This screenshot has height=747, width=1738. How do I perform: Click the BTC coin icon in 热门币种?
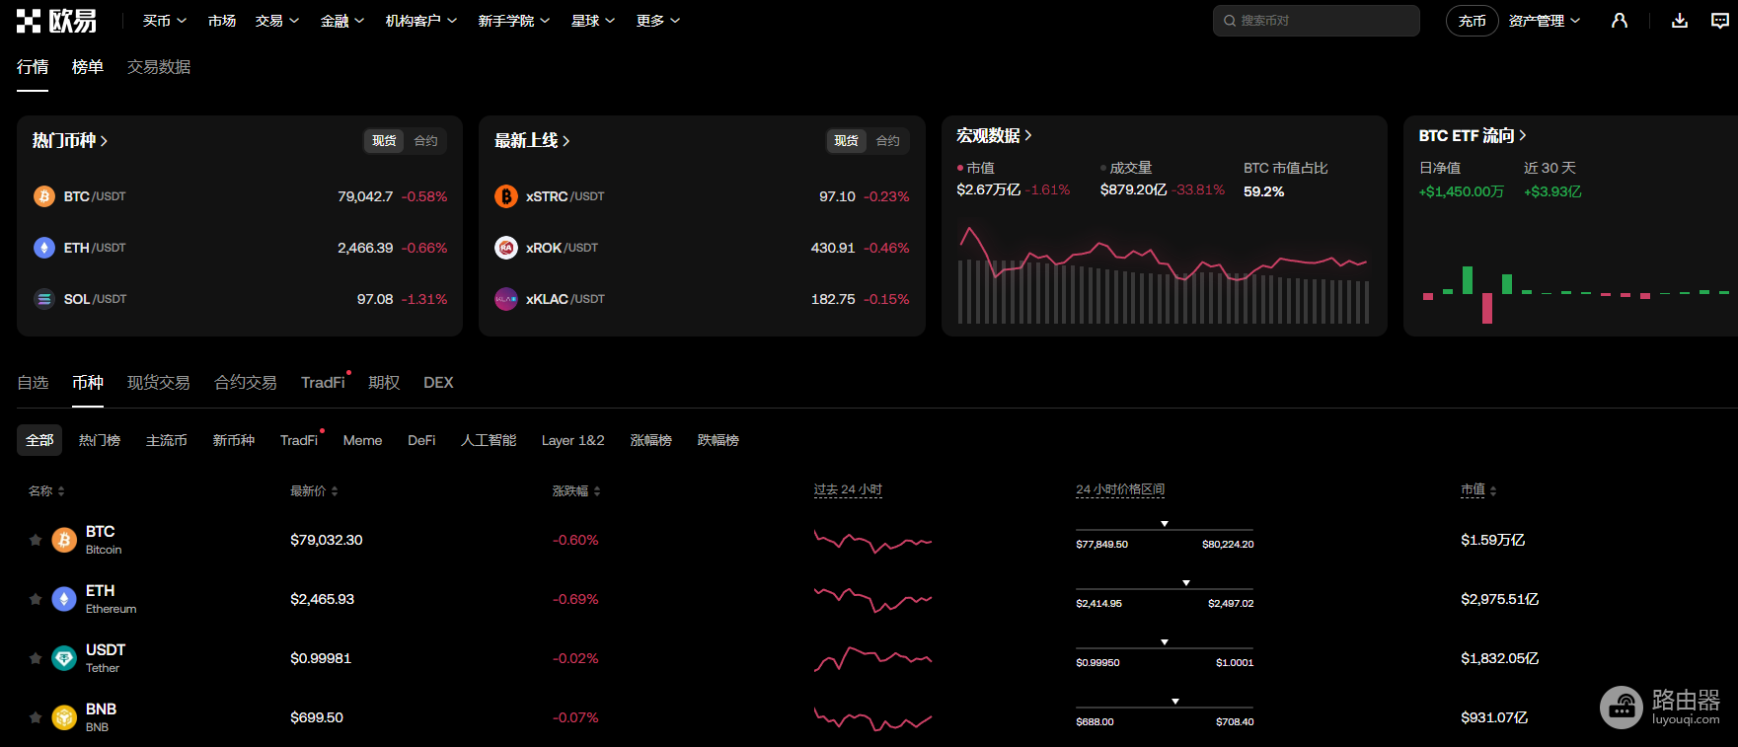[x=44, y=196]
